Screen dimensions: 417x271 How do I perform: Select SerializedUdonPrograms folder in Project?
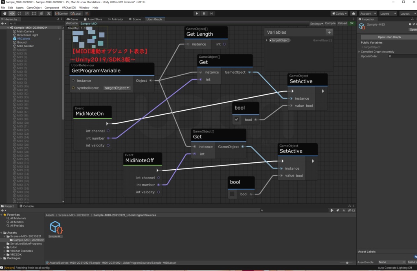[26, 244]
